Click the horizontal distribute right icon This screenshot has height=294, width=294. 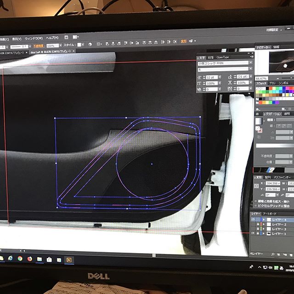point(175,41)
